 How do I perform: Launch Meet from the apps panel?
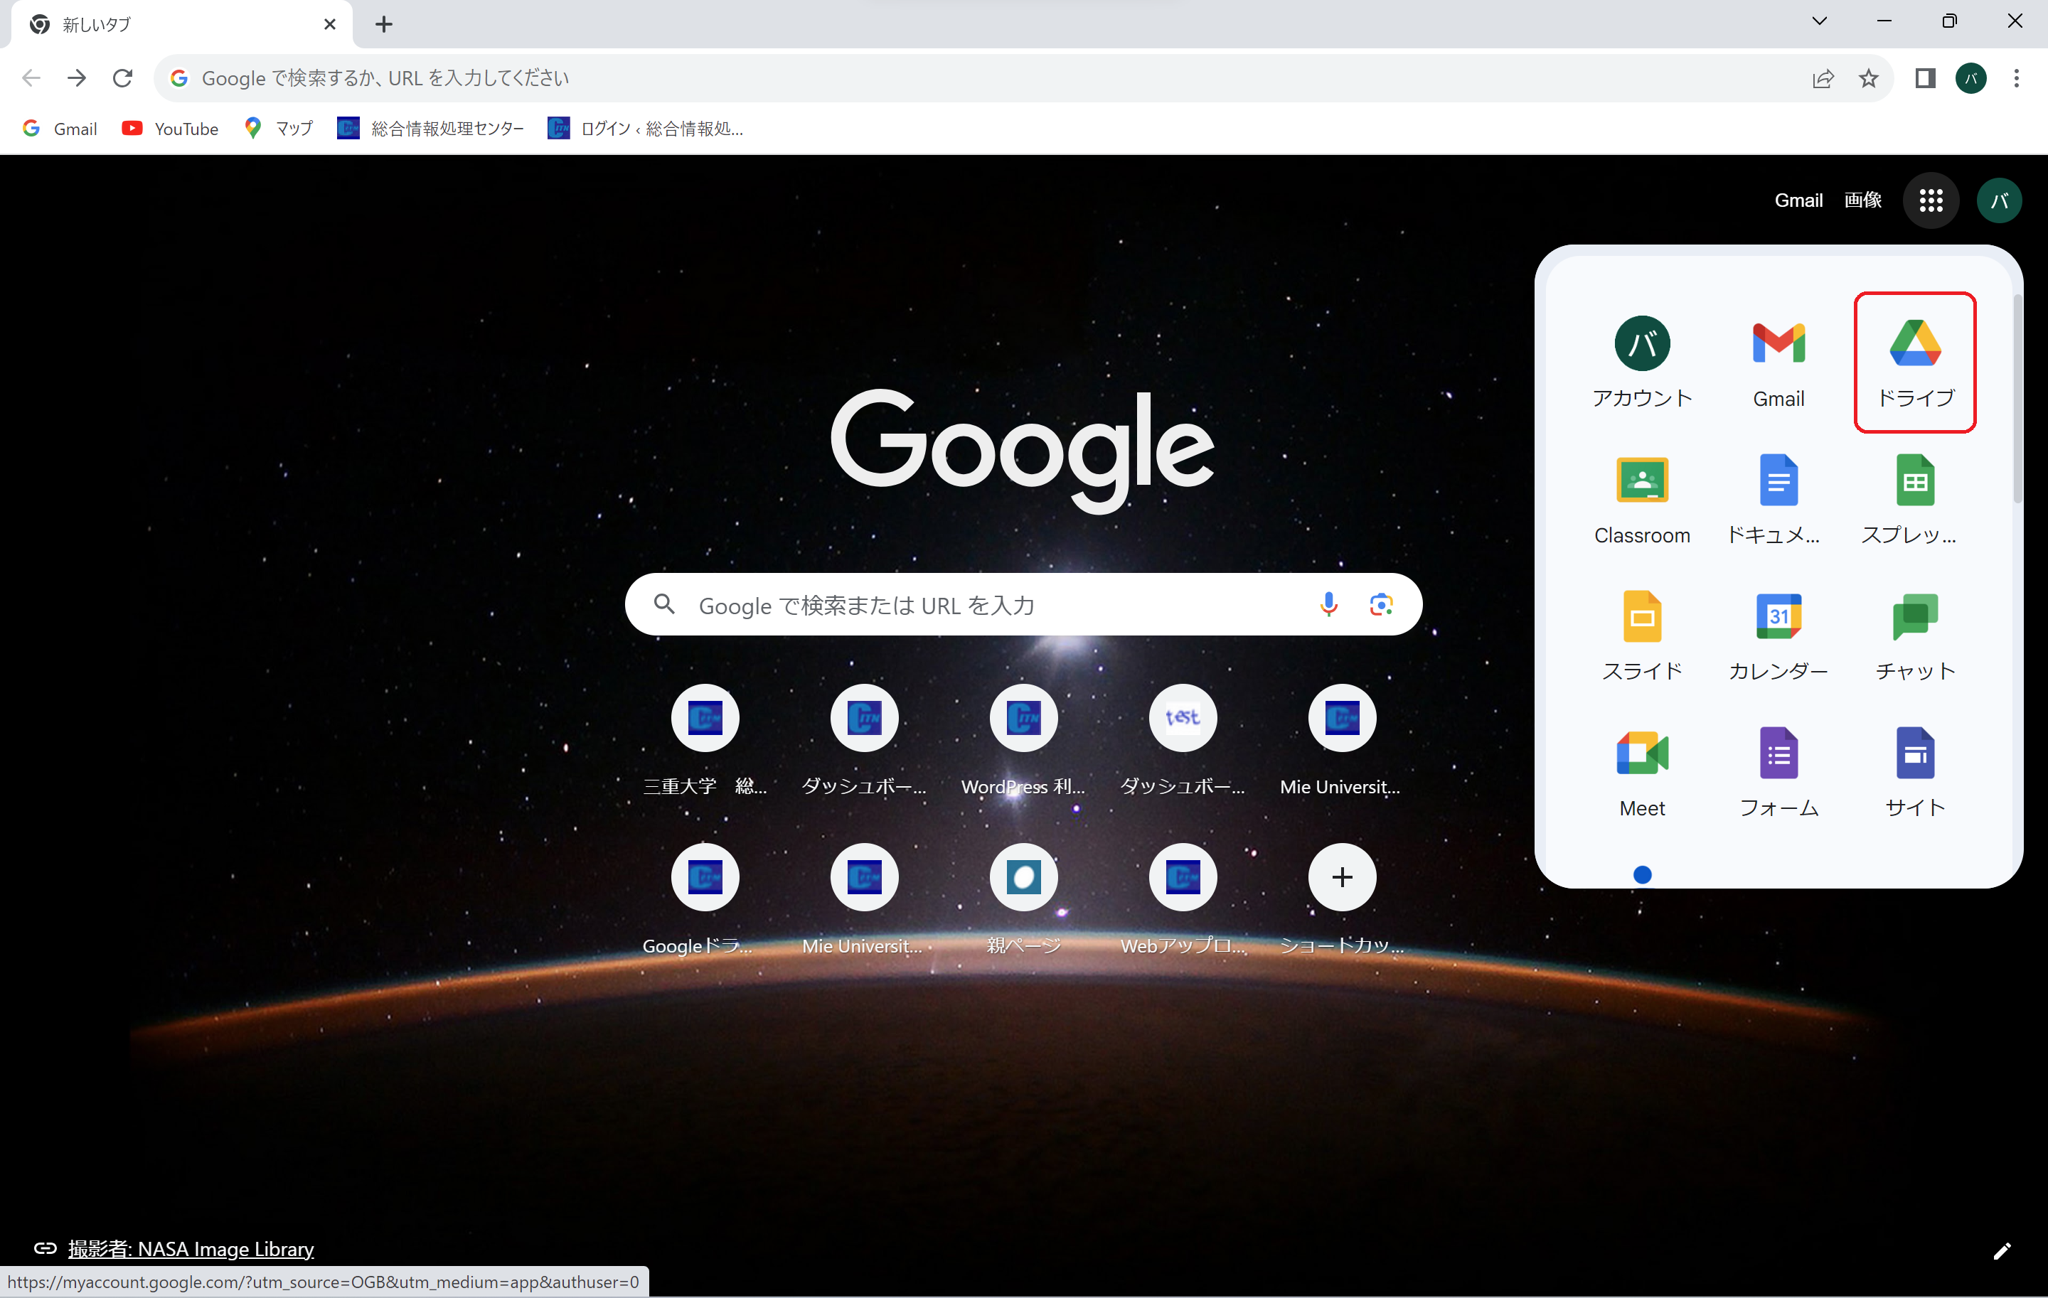[x=1641, y=773]
